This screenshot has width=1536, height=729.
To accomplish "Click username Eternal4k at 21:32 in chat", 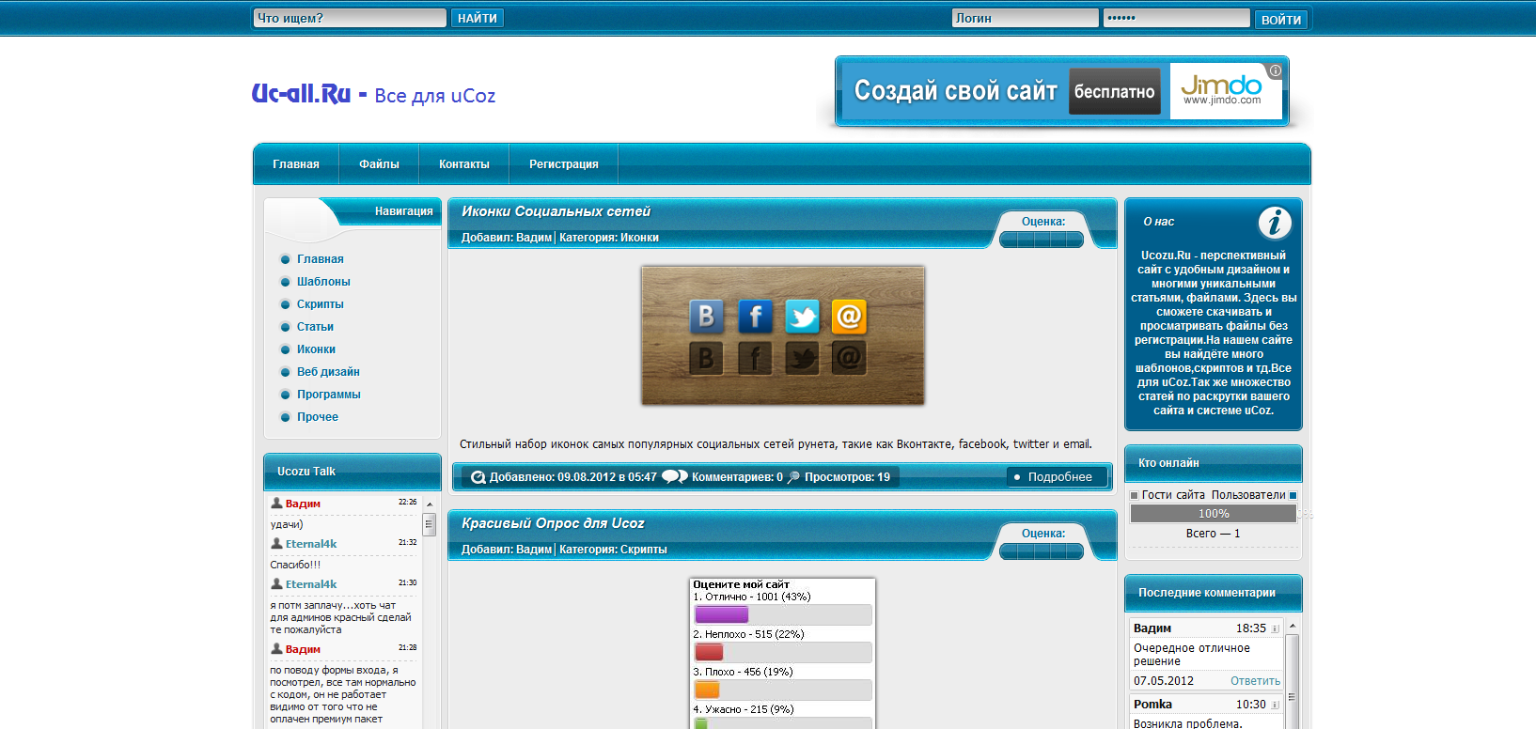I will point(311,544).
